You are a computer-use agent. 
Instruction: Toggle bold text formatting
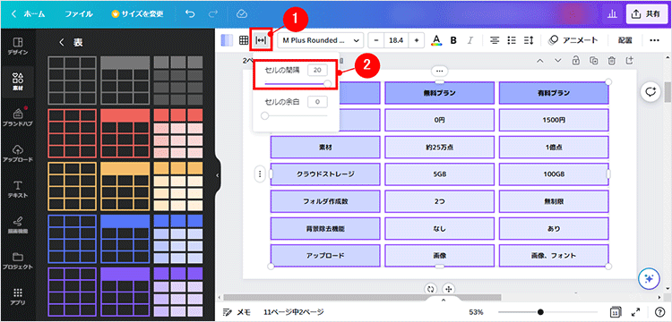453,40
